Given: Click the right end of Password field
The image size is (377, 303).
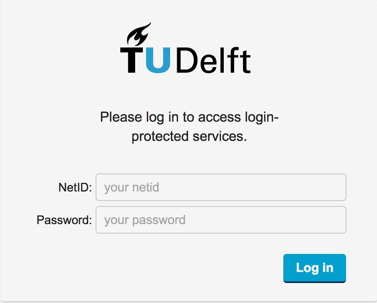Looking at the screenshot, I should tap(337, 220).
